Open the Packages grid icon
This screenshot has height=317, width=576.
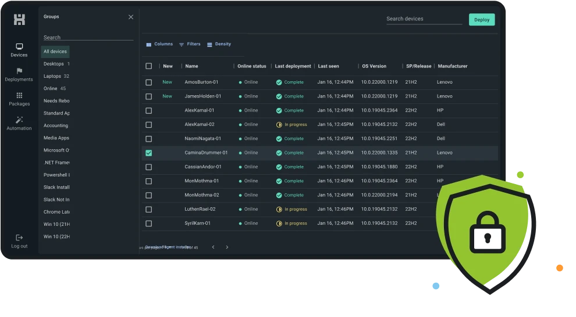pyautogui.click(x=19, y=95)
